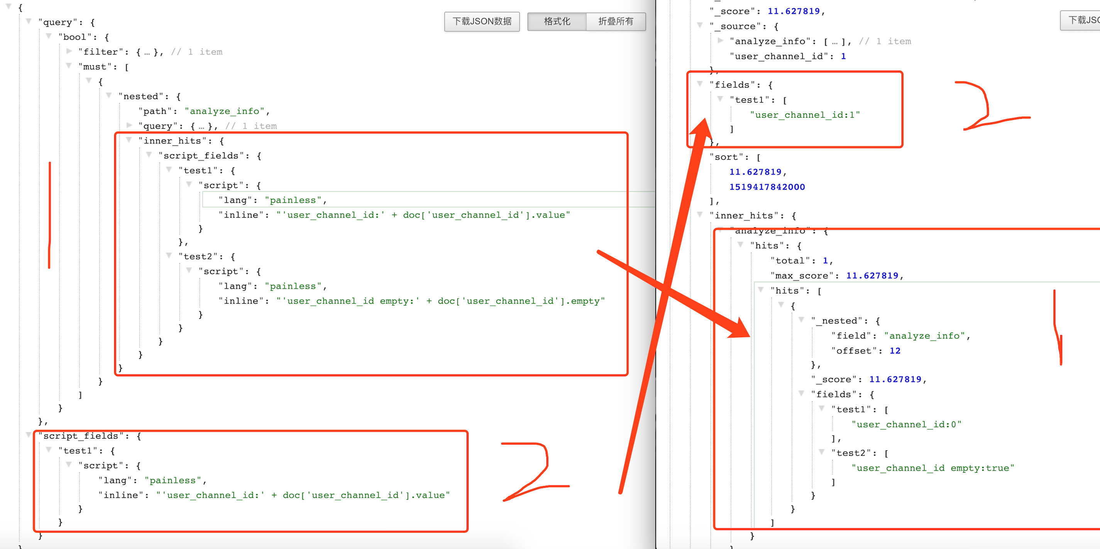This screenshot has width=1100, height=549.
Task: Collapse the "_nested" node
Action: (x=801, y=320)
